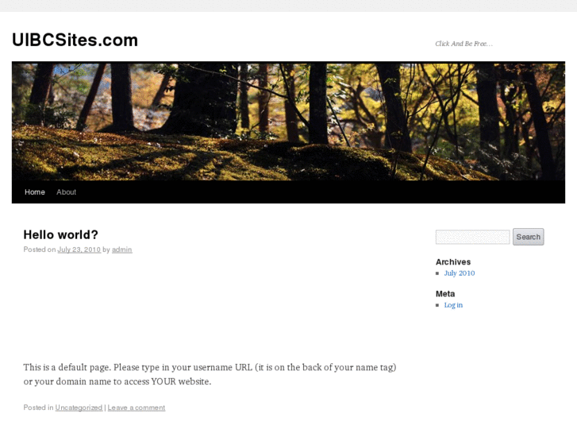This screenshot has width=577, height=433.
Task: Click the forest header banner image
Action: pos(289,122)
